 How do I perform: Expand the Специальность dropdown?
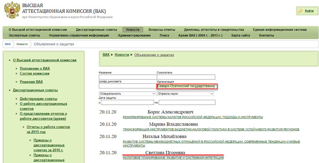(128, 94)
